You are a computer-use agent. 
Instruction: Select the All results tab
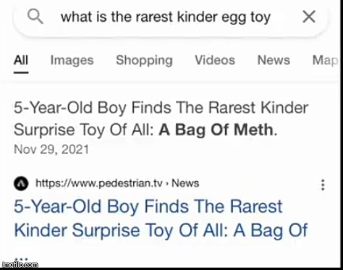click(x=21, y=60)
